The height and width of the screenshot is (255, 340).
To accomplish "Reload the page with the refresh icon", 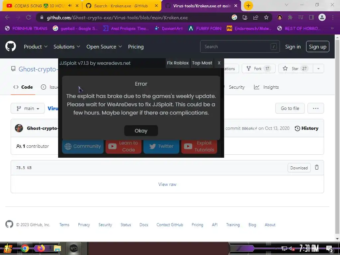I will pyautogui.click(x=29, y=17).
